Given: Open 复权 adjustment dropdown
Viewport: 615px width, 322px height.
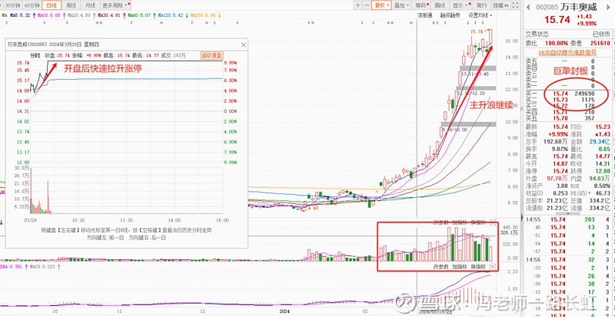Looking at the screenshot, I should tap(381, 5).
